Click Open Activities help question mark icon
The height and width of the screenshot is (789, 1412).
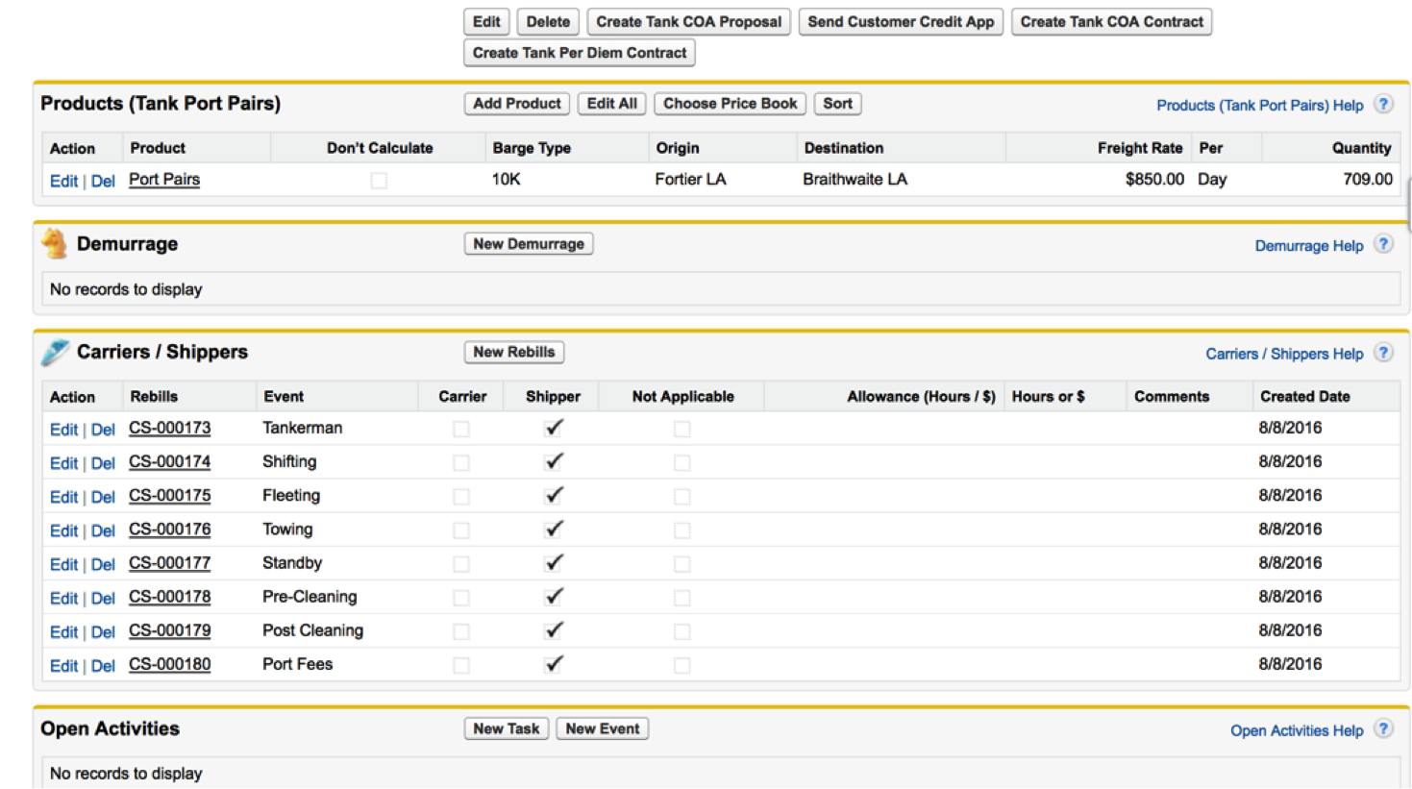[x=1382, y=728]
